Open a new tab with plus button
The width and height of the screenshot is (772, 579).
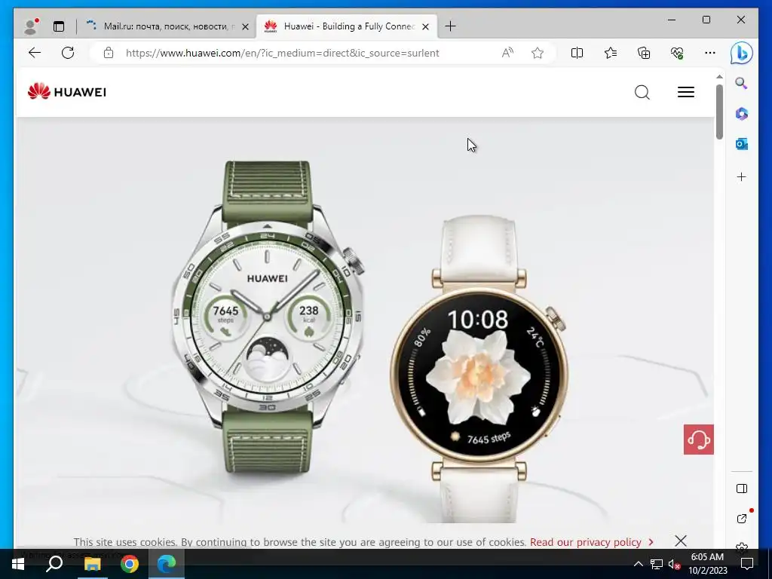click(x=450, y=26)
